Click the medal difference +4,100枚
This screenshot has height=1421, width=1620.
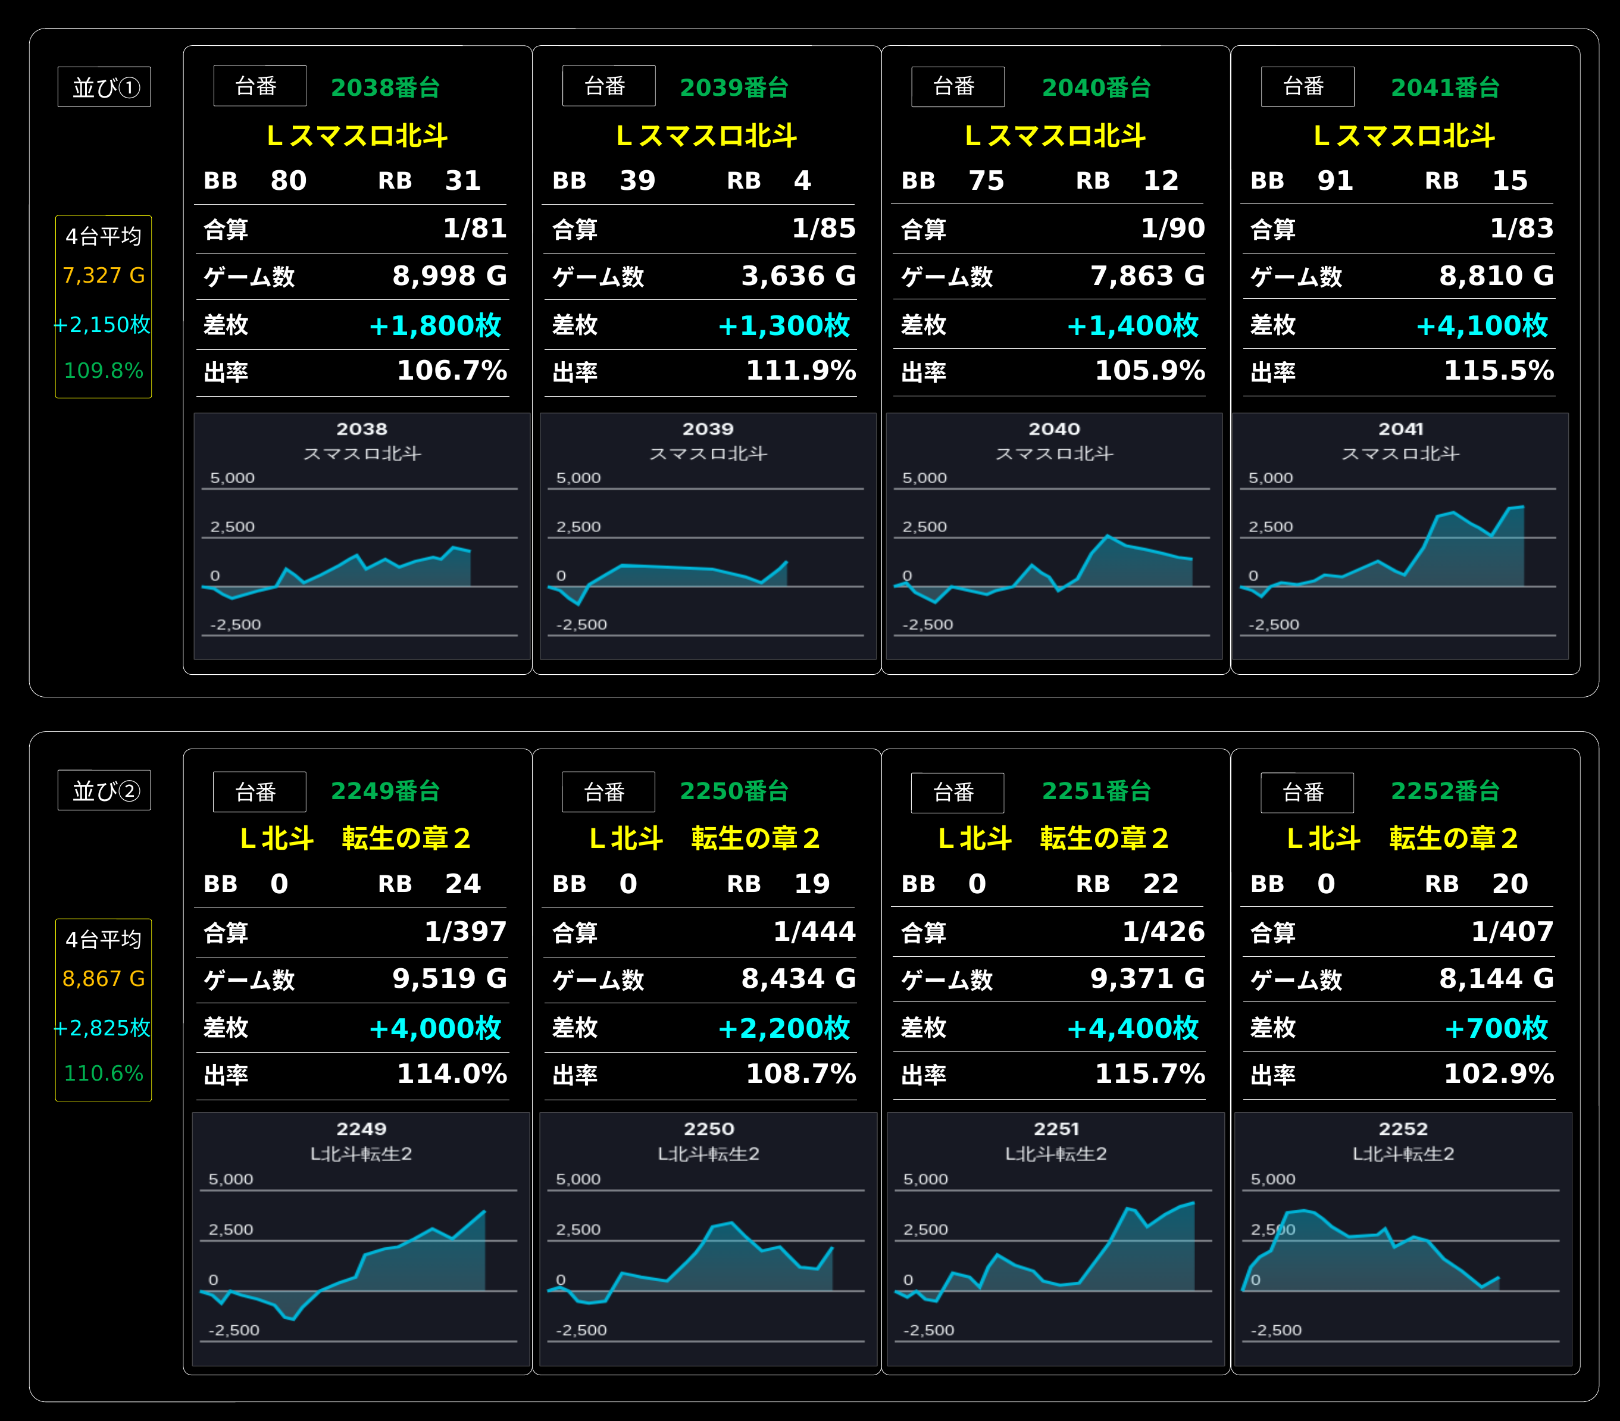(1482, 325)
